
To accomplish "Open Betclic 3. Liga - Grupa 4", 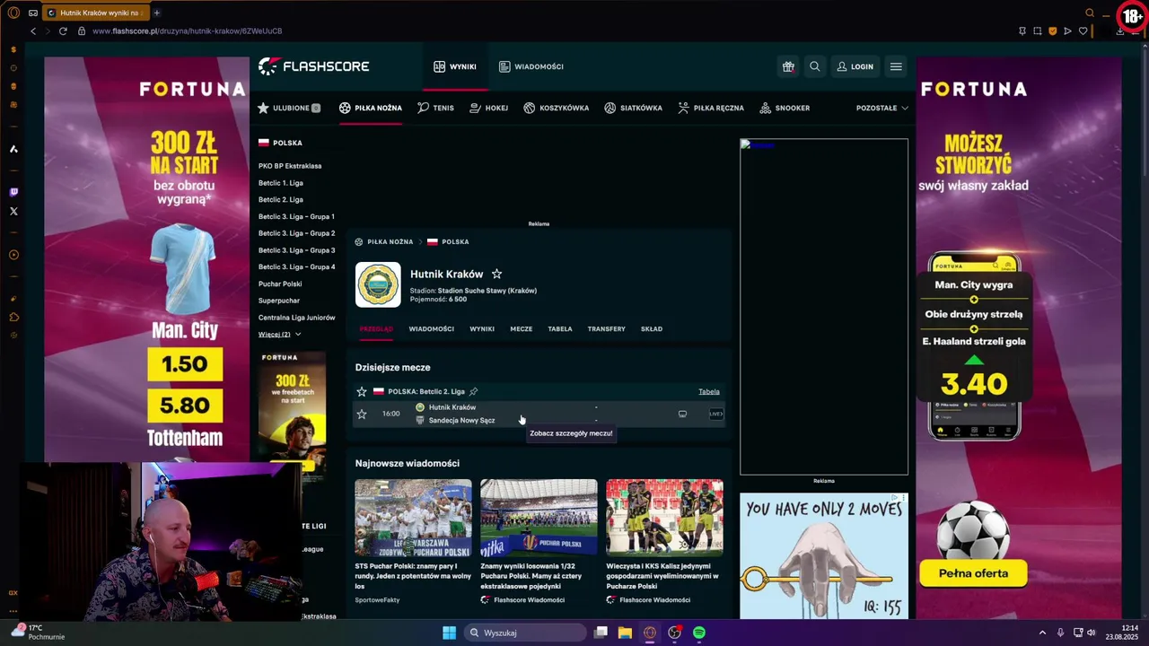I will [x=296, y=266].
